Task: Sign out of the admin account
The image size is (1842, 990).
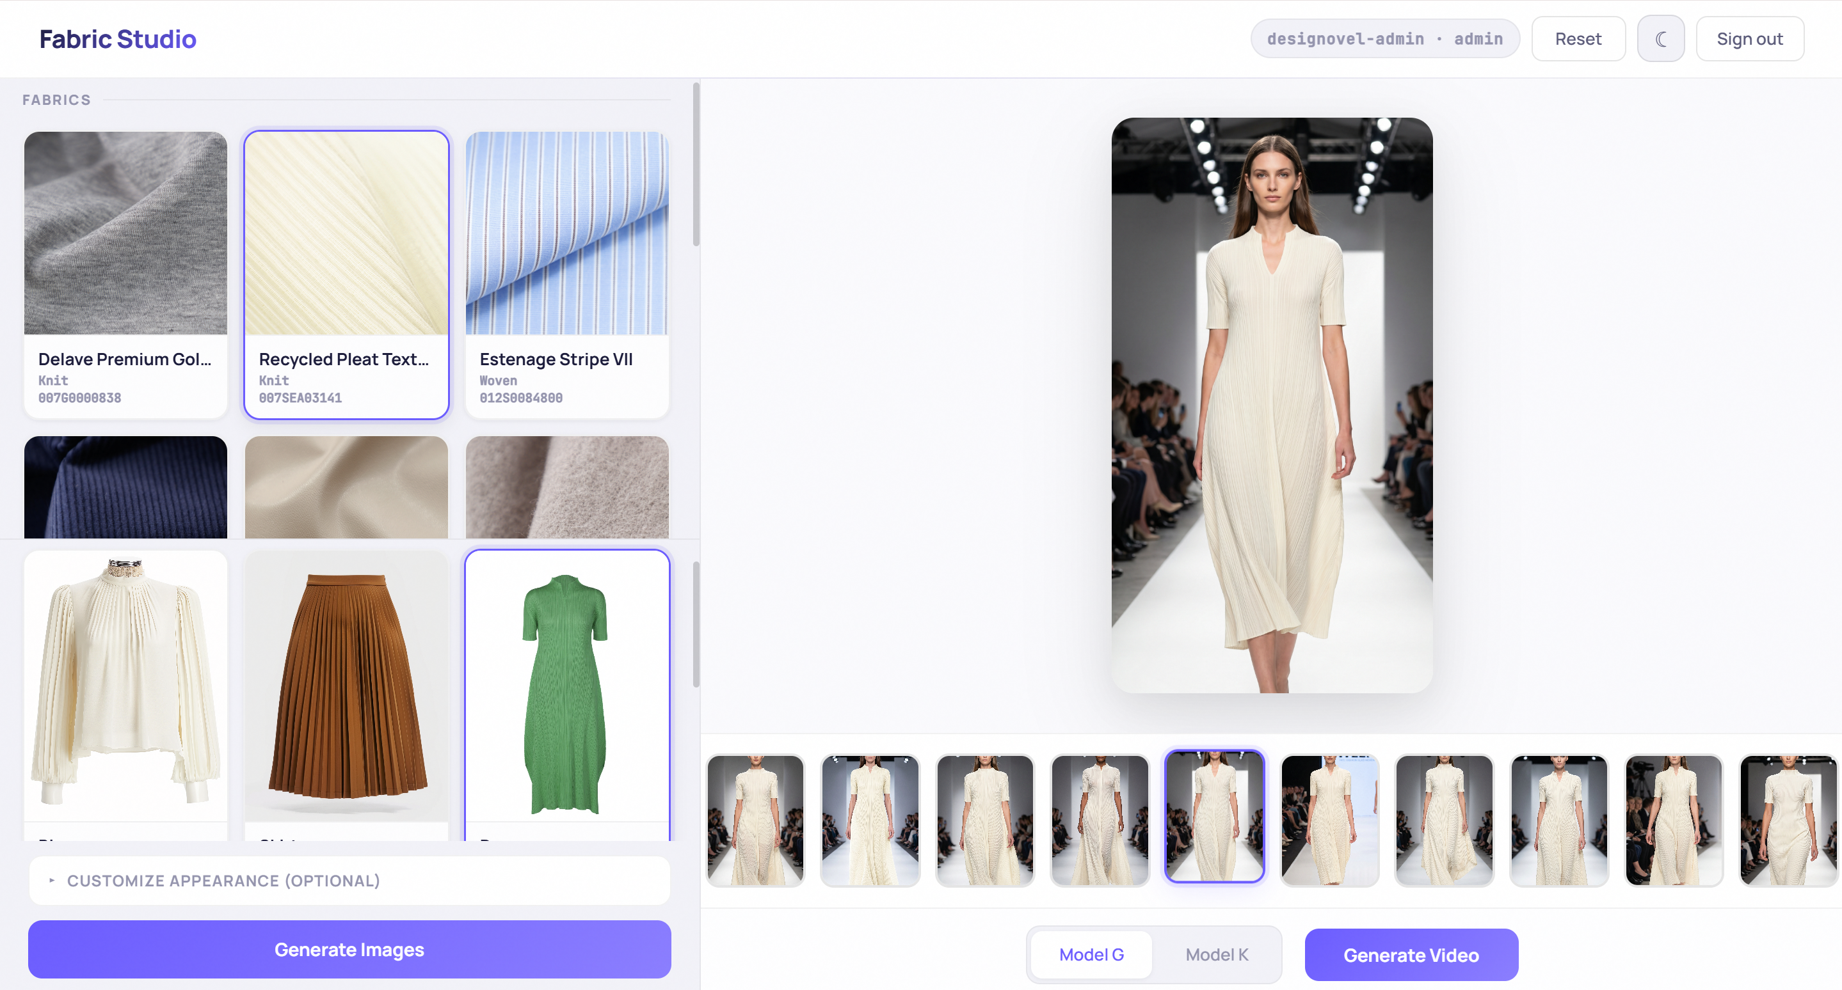Action: pos(1750,38)
